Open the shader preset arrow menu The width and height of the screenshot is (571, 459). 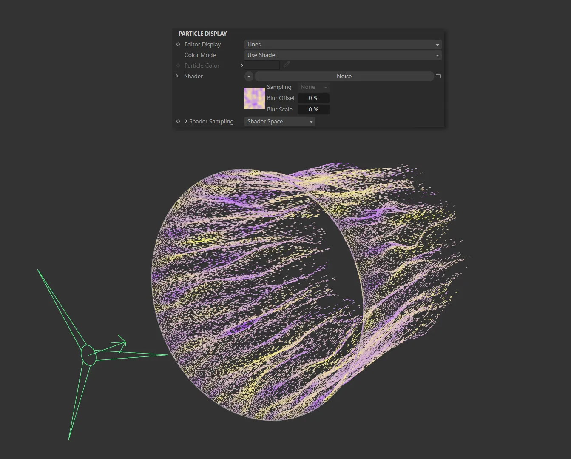point(248,76)
